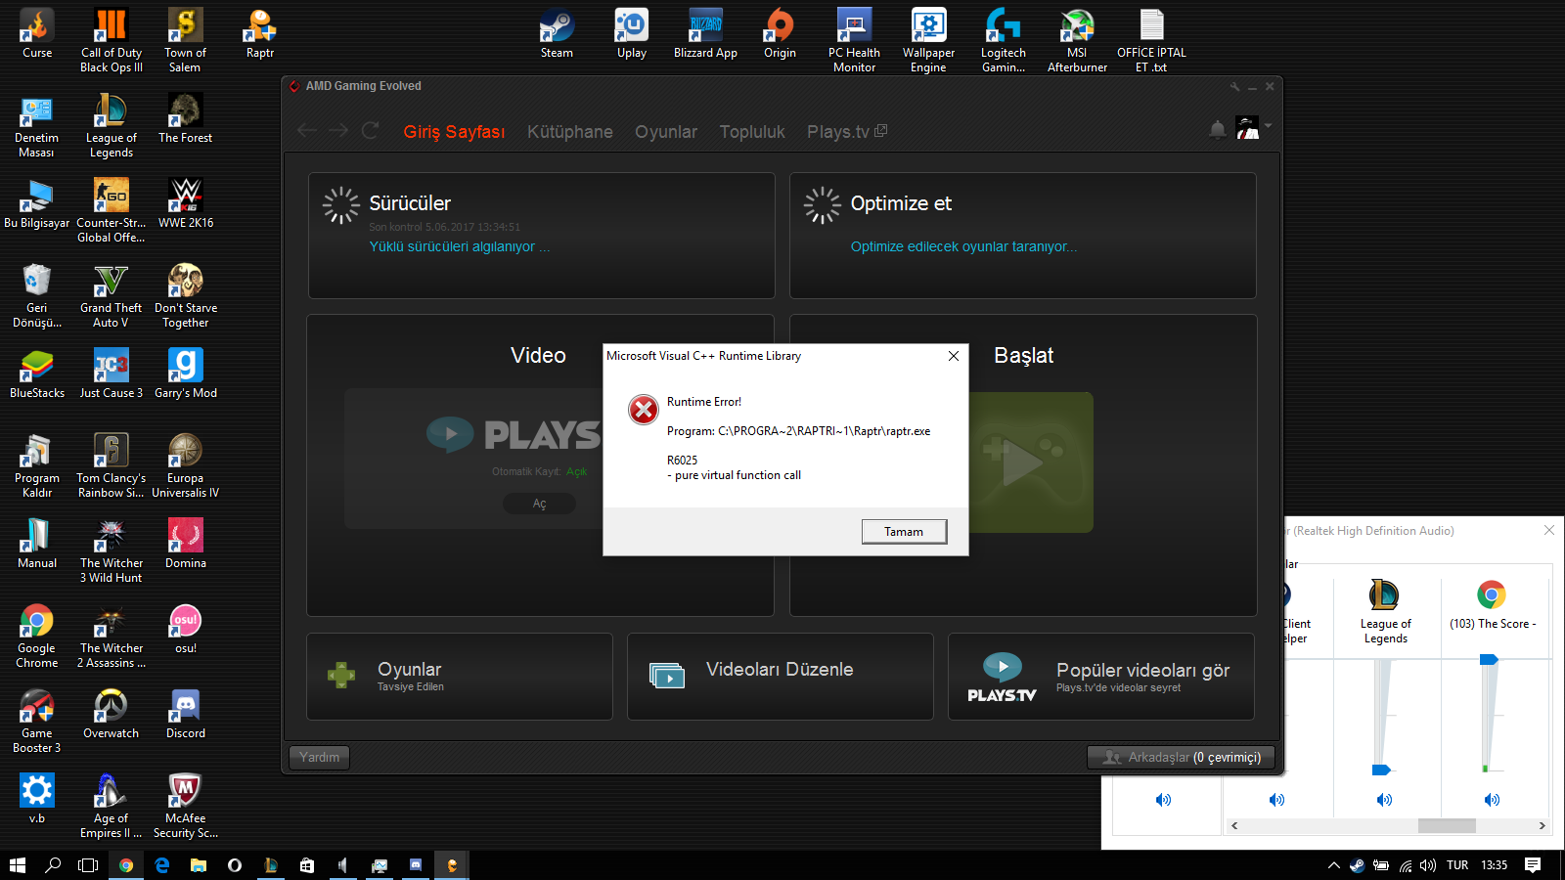Open the Action Center notification icon
The width and height of the screenshot is (1565, 880).
point(1533,865)
